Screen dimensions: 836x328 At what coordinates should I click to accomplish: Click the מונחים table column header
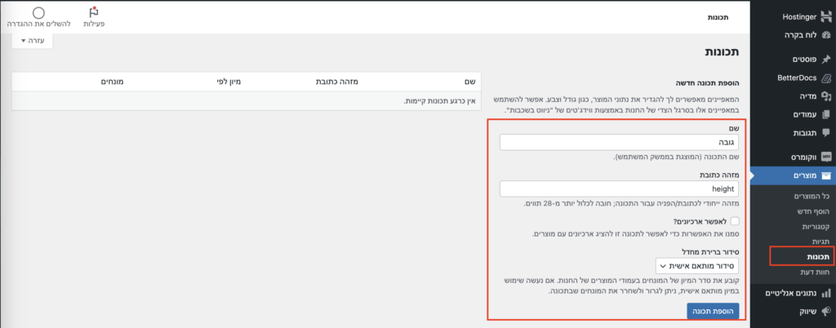coord(113,82)
